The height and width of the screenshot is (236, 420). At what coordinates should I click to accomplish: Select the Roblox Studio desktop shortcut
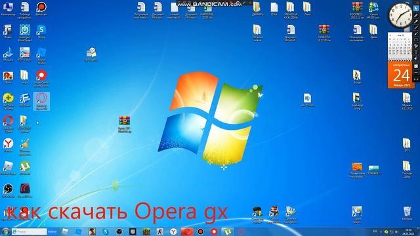(41, 56)
